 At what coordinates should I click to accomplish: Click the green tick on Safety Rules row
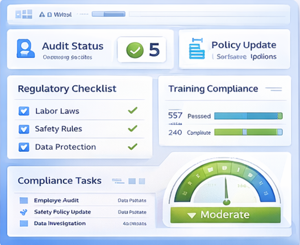(x=133, y=128)
